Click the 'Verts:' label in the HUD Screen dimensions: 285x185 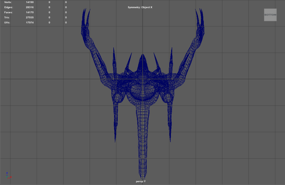click(8, 2)
